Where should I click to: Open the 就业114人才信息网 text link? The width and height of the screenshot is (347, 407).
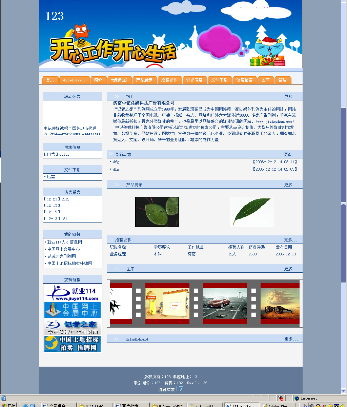(x=64, y=242)
